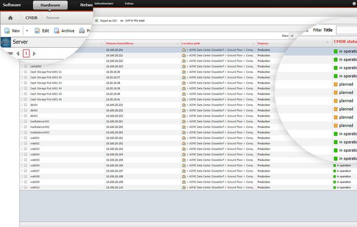The height and width of the screenshot is (227, 357).
Task: Go to next page arrow
Action: [34, 54]
